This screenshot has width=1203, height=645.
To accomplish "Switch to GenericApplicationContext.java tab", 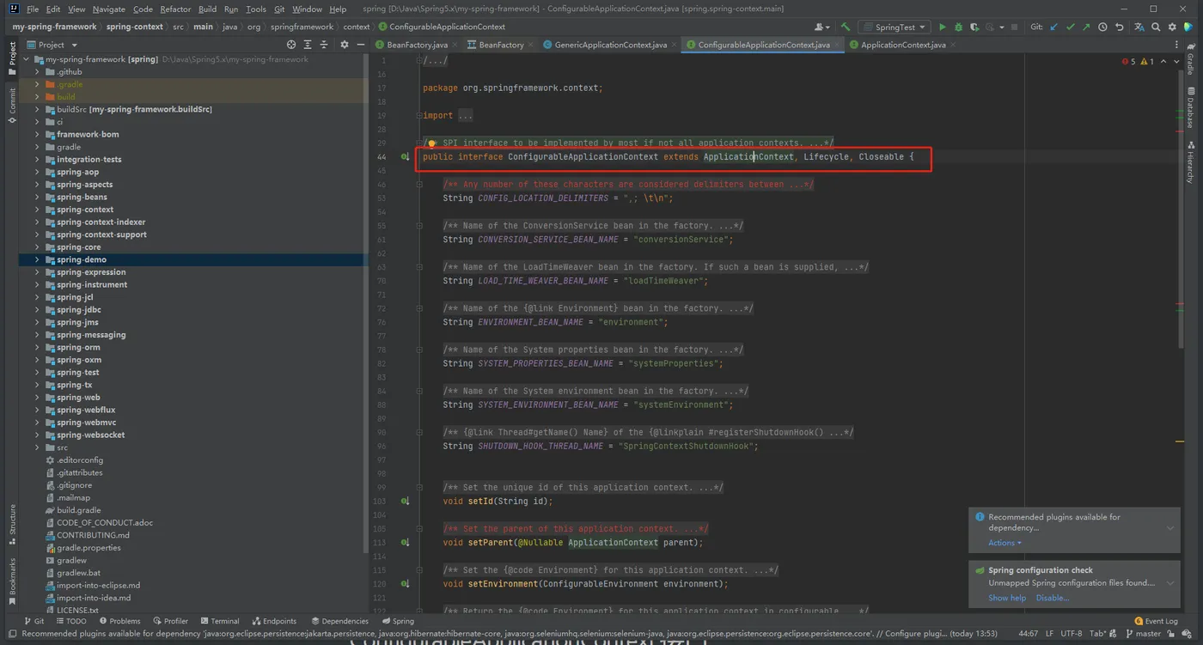I will click(x=609, y=45).
